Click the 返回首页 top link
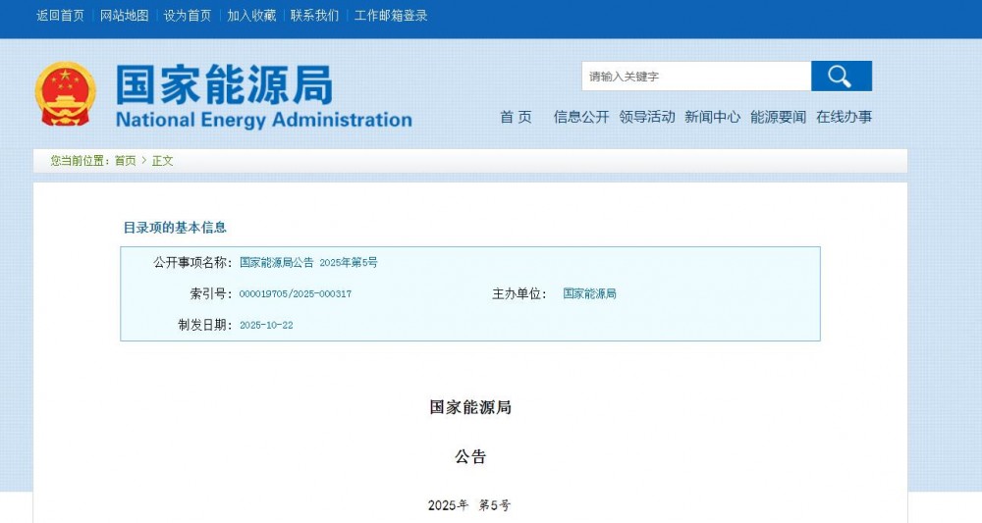Image resolution: width=982 pixels, height=523 pixels. click(61, 16)
